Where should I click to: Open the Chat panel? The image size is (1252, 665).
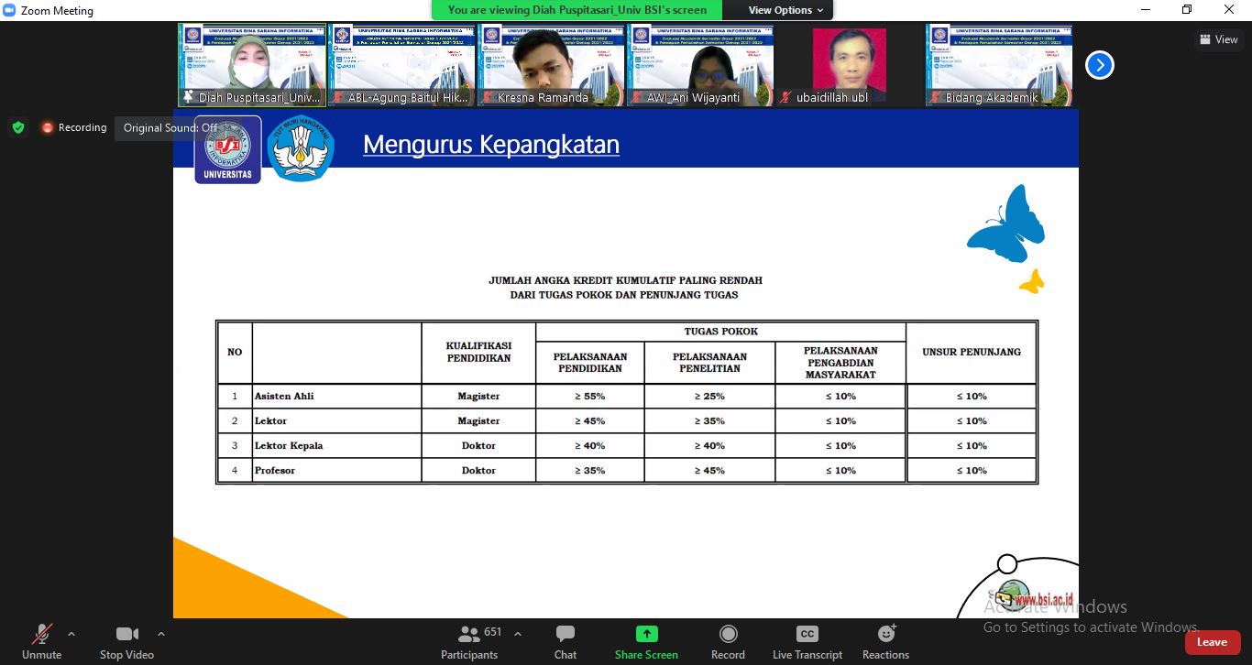566,642
